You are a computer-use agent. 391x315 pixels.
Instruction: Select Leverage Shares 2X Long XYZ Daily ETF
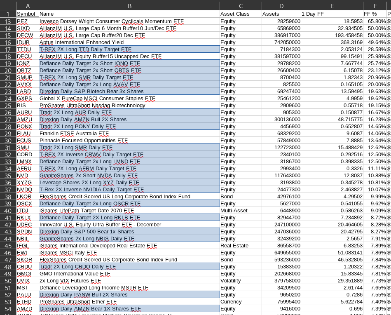click(129, 183)
